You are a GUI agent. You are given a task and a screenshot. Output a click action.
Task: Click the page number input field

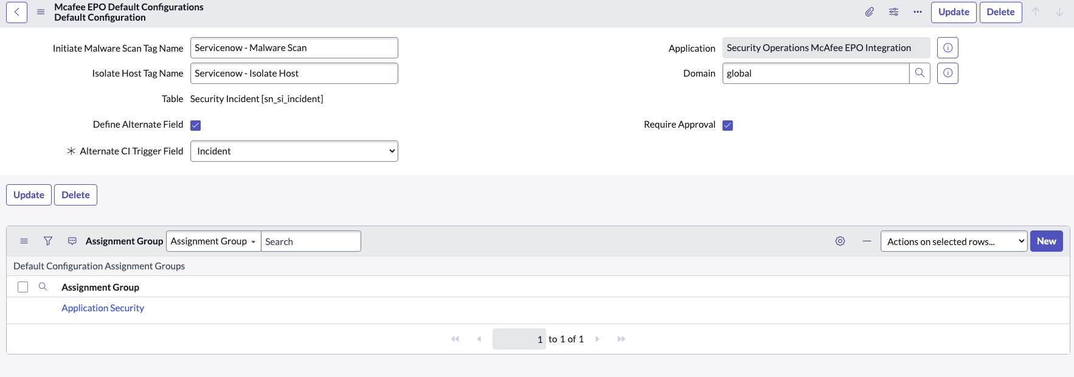coord(519,339)
